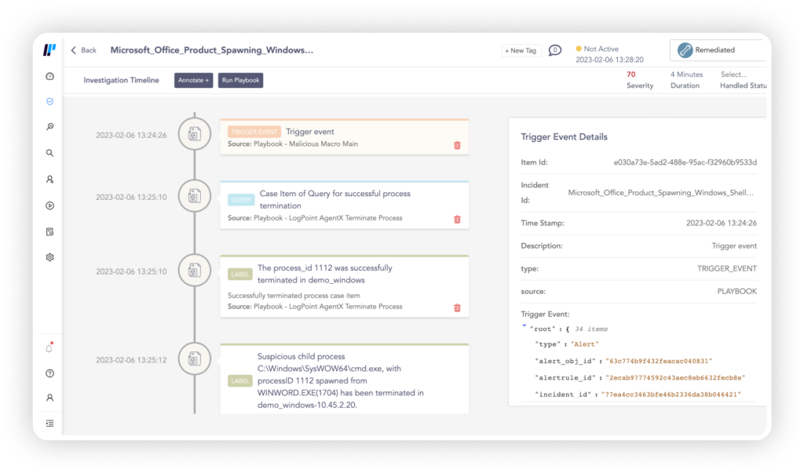Delete the process_id 1112 terminated label item

(457, 308)
